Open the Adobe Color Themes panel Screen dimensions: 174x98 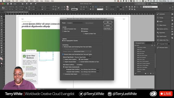[x=163, y=40]
